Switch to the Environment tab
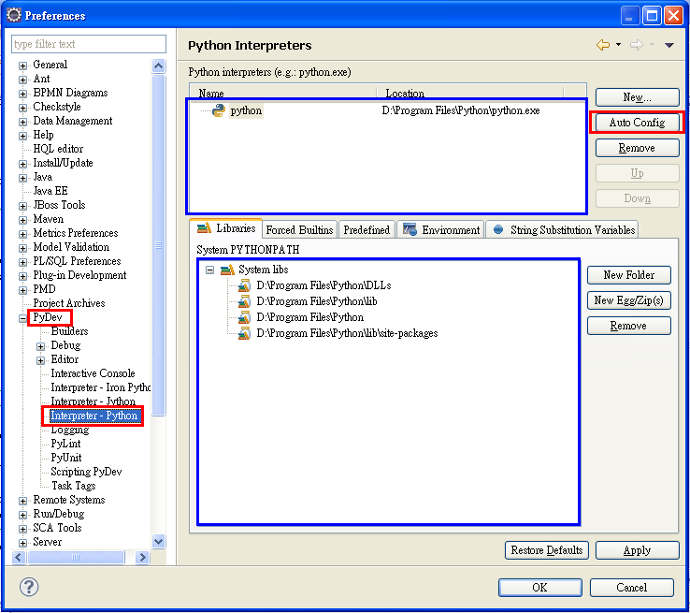The height and width of the screenshot is (613, 690). click(441, 230)
